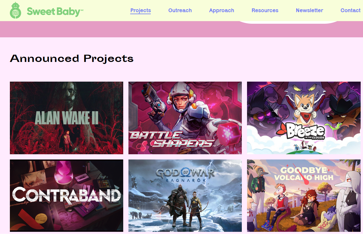363x235 pixels.
Task: View the God of War Ragnarök project
Action: point(185,196)
